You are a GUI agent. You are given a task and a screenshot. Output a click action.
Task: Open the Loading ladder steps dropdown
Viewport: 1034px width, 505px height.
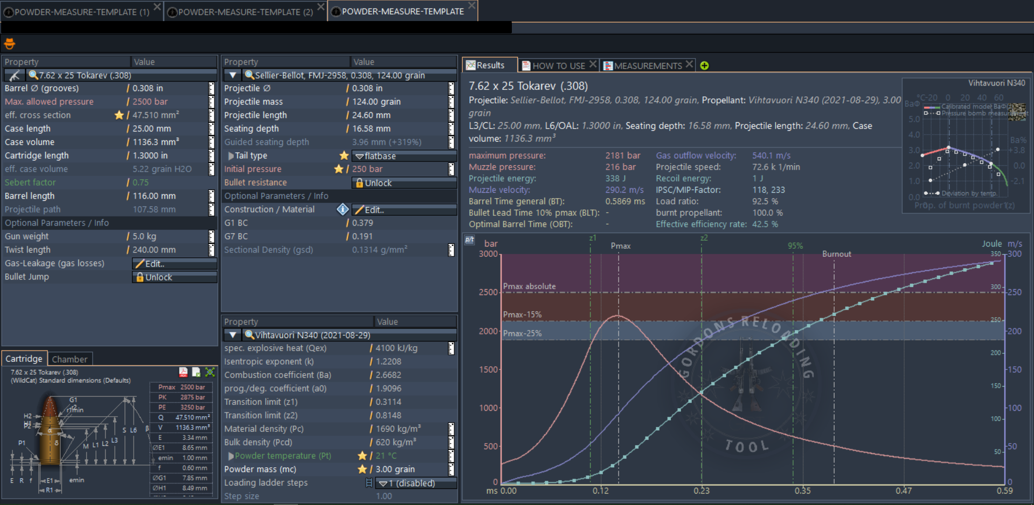pos(415,483)
